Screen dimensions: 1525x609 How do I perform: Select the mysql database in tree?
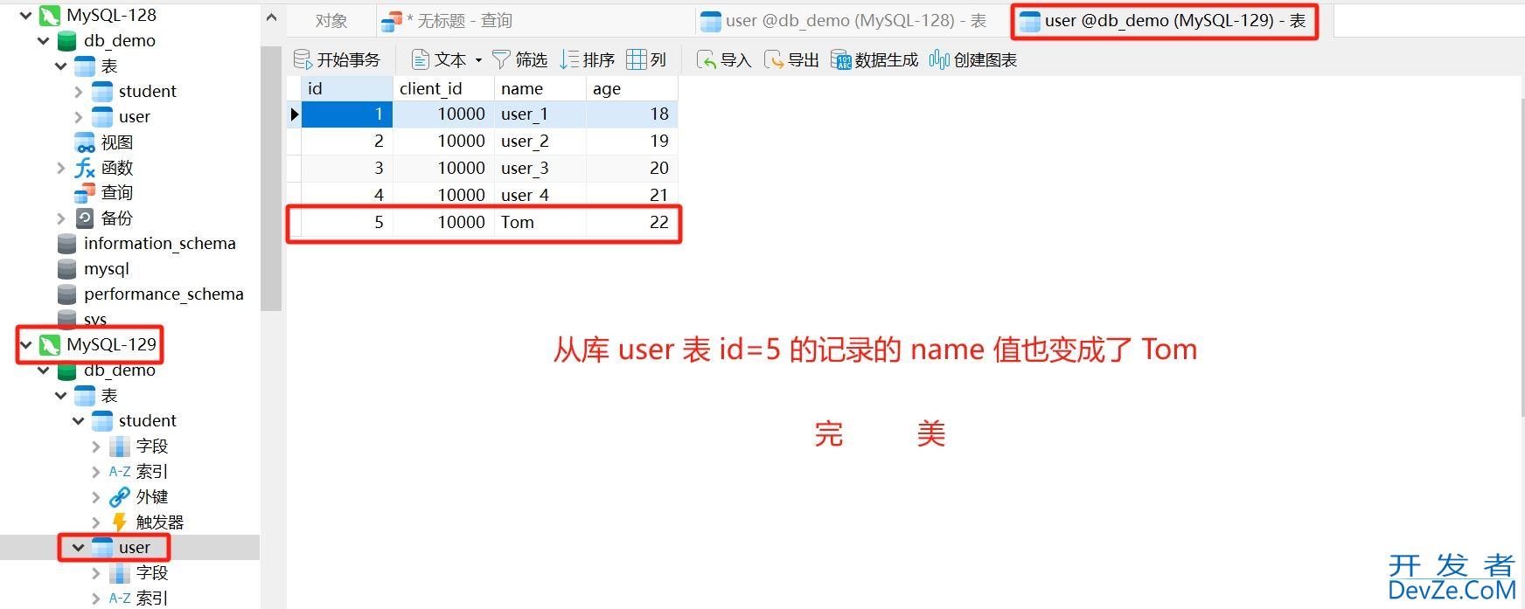(x=106, y=268)
